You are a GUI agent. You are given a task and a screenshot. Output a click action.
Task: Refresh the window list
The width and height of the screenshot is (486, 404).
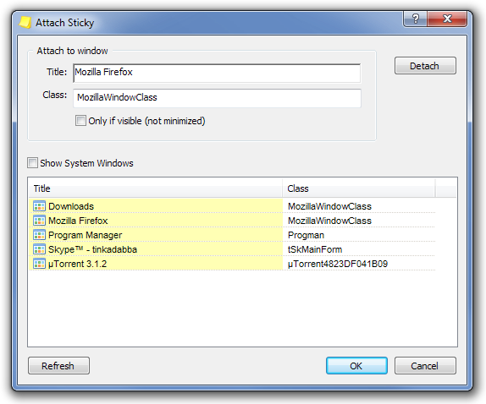pyautogui.click(x=58, y=366)
